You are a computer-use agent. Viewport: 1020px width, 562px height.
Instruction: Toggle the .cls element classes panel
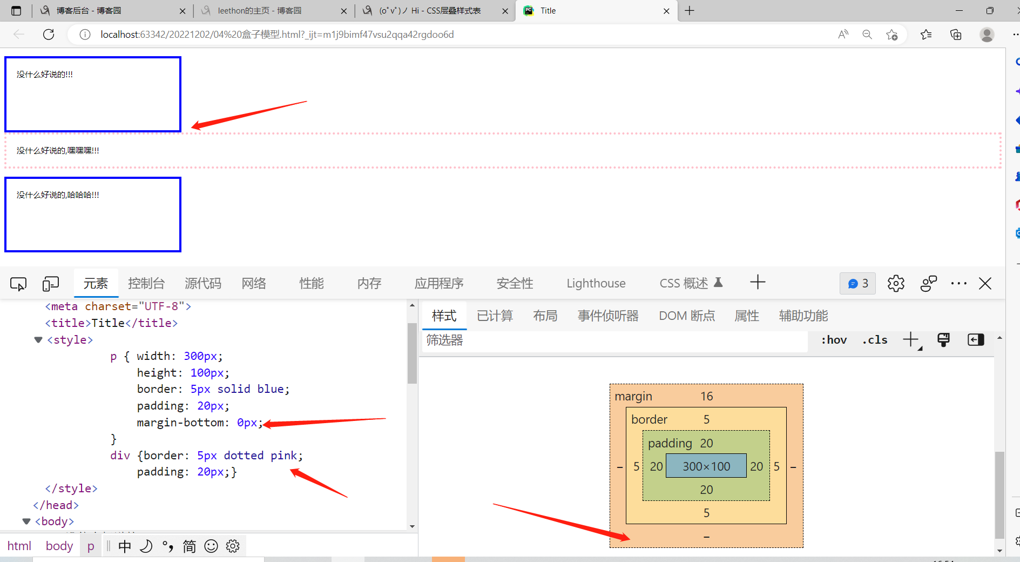(875, 340)
